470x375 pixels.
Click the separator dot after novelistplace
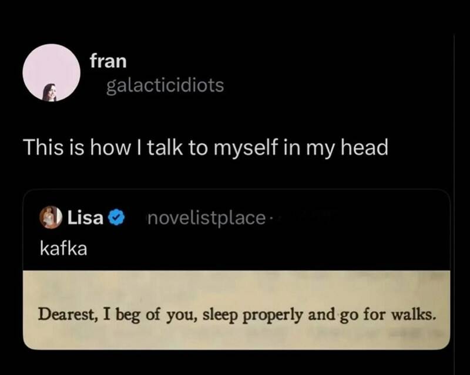coord(271,219)
